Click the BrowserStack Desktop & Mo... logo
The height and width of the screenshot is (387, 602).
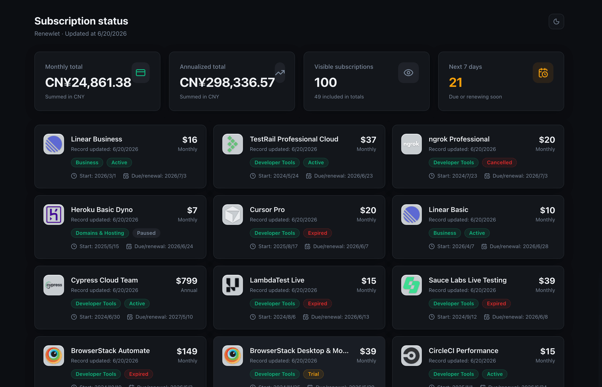pos(233,356)
